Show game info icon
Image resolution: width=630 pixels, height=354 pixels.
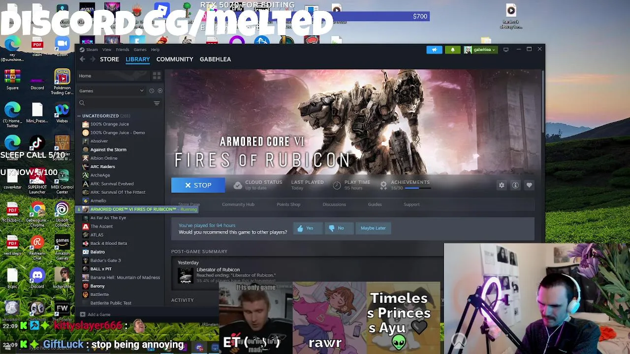point(515,185)
